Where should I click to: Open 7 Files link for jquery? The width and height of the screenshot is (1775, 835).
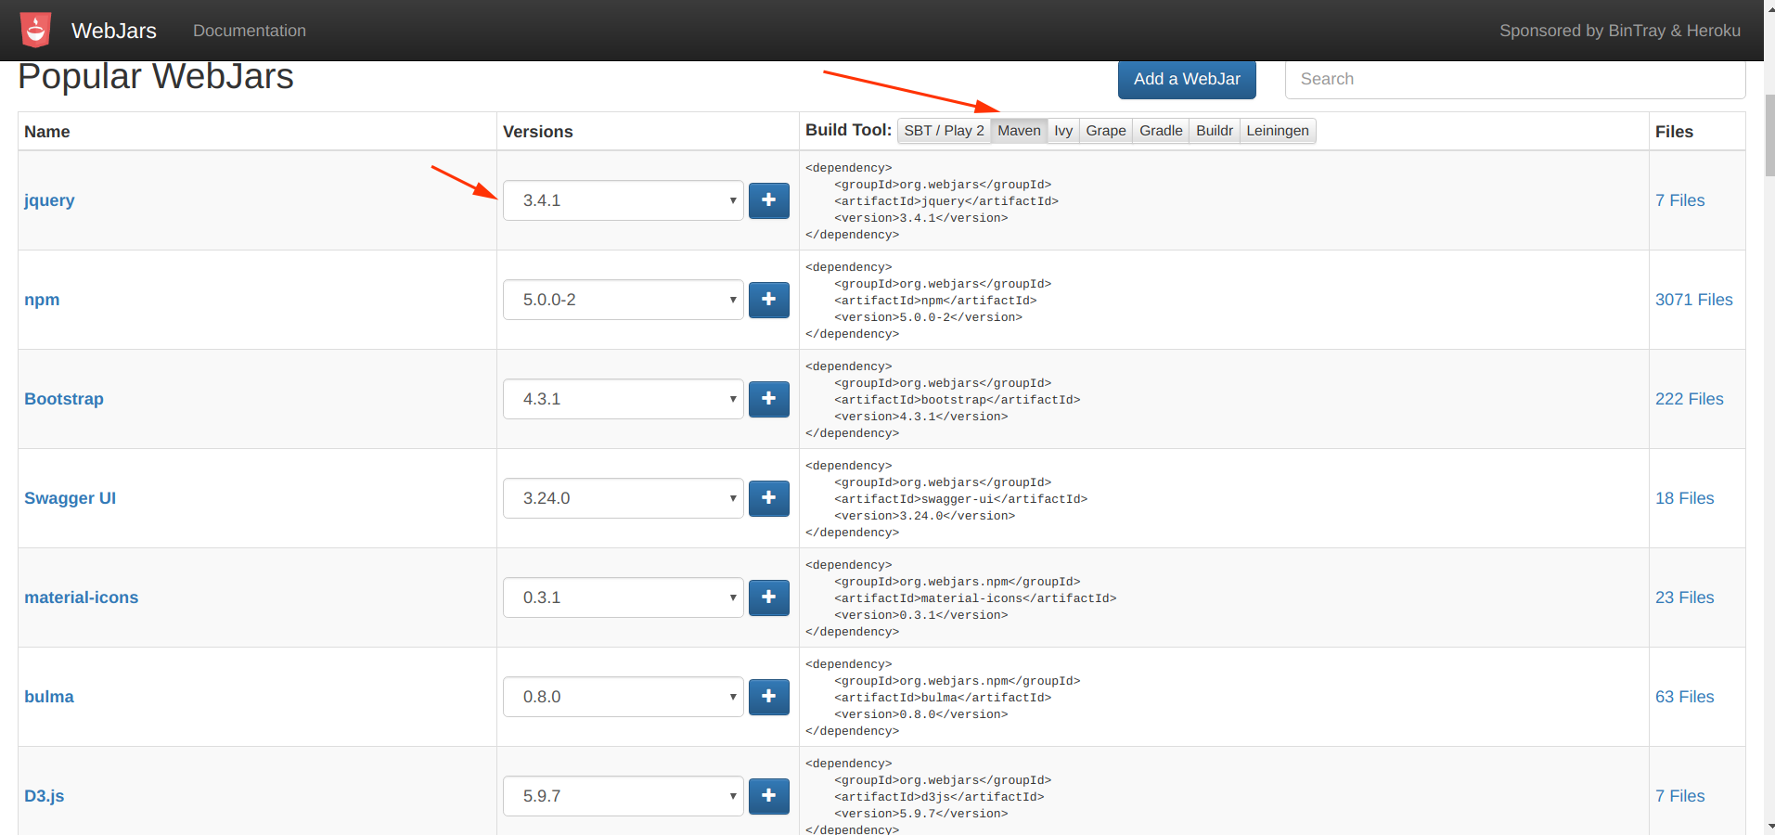(1679, 200)
